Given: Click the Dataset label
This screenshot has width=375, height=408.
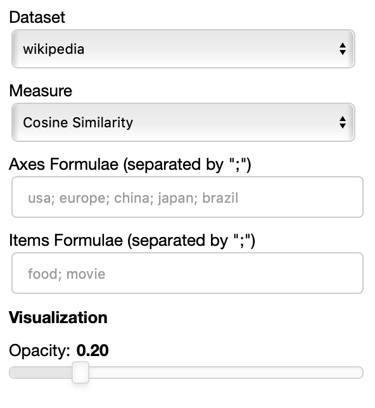Looking at the screenshot, I should click(x=37, y=18).
